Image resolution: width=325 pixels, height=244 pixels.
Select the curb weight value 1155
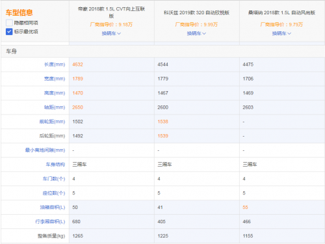pos(248,236)
